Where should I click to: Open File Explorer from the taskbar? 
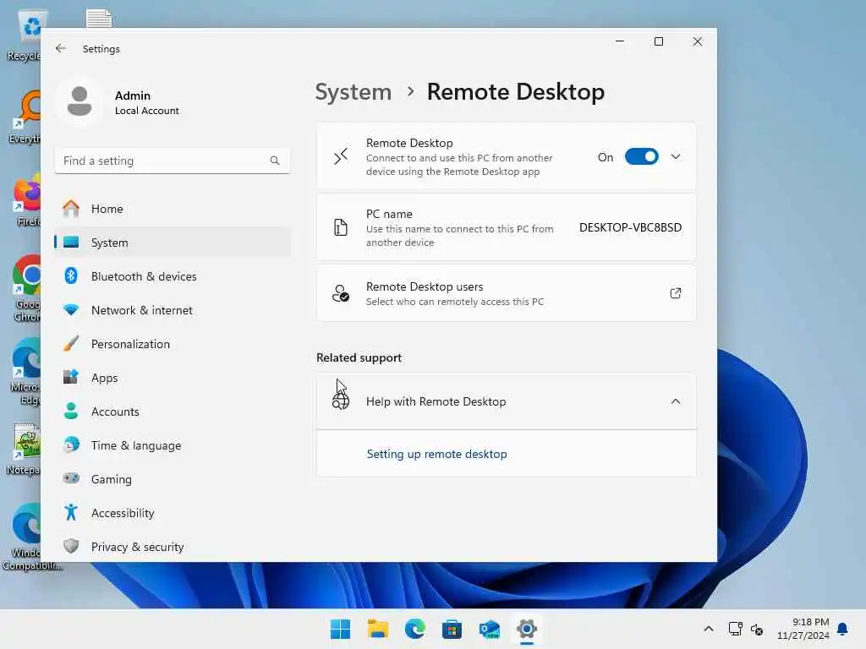point(378,629)
